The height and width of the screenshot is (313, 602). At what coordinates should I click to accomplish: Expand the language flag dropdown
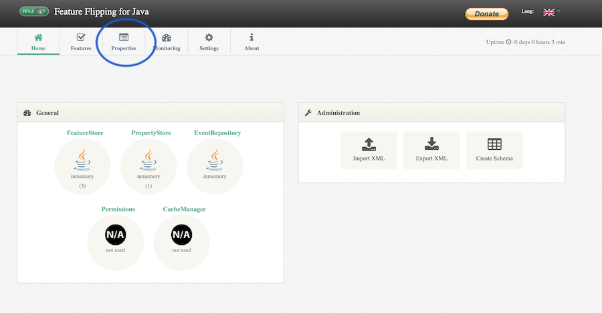pyautogui.click(x=551, y=12)
